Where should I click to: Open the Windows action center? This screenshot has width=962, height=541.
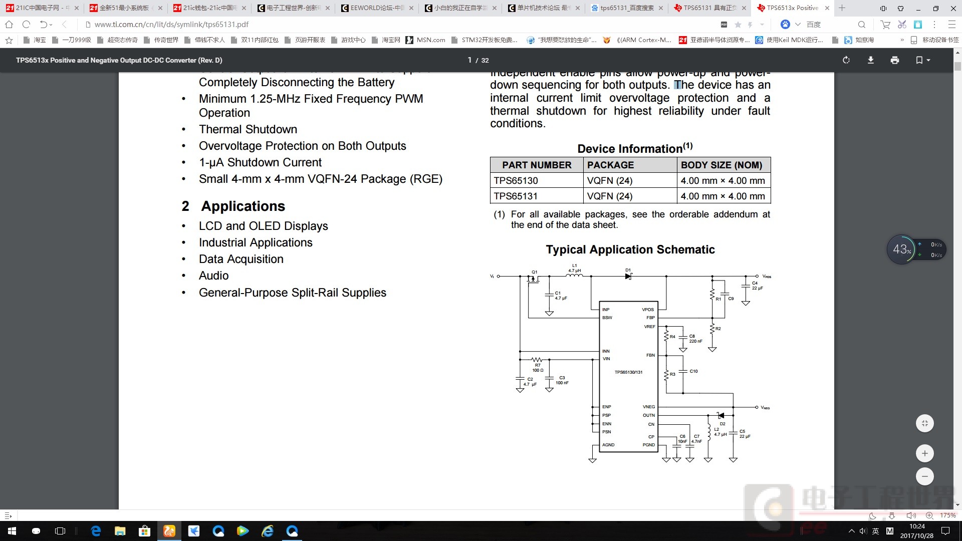945,531
